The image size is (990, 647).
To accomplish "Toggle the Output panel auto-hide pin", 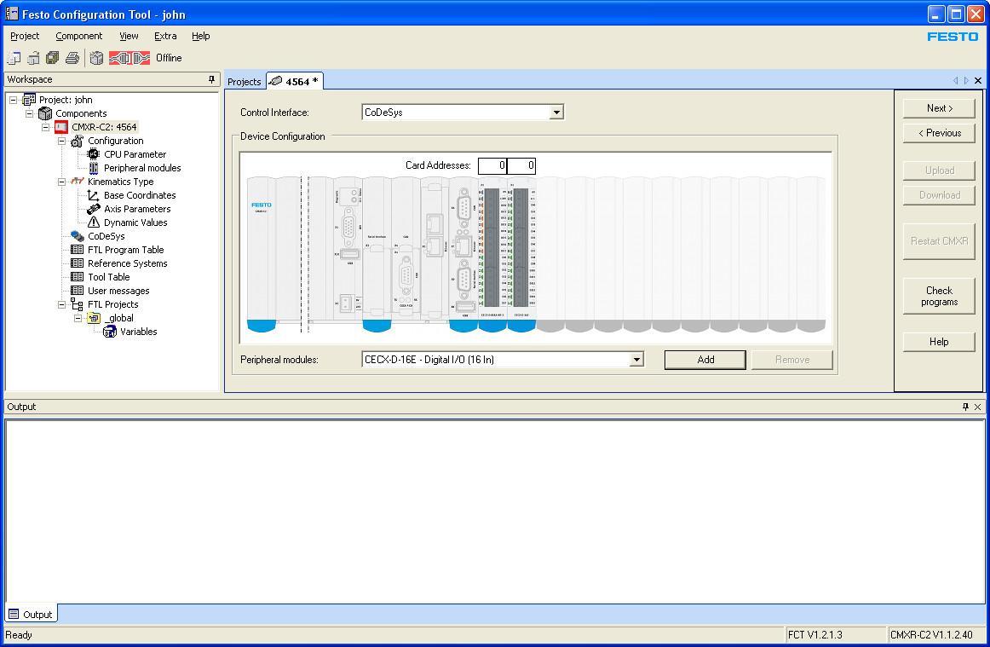I will click(x=964, y=407).
